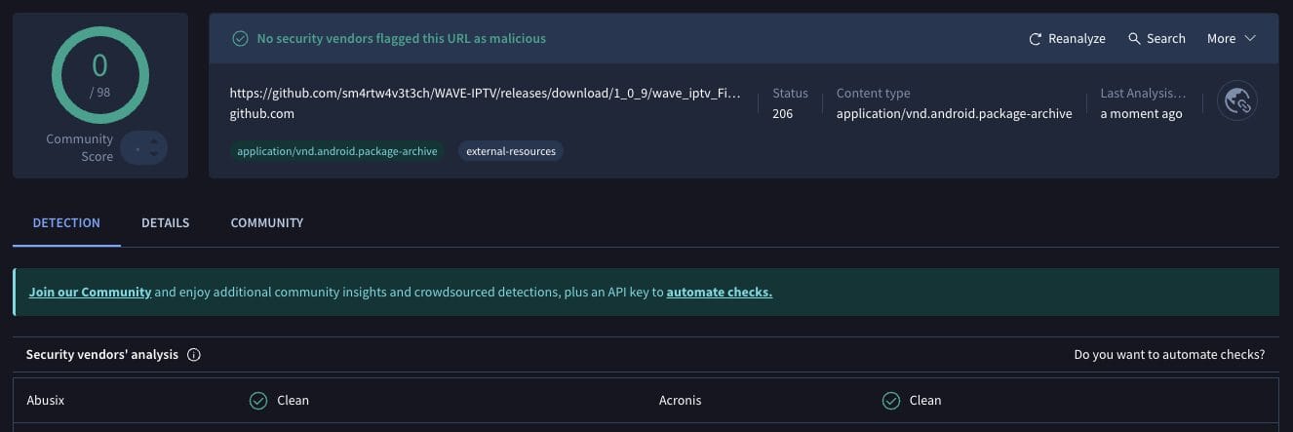
Task: Open the COMMUNITY tab
Action: pyautogui.click(x=267, y=222)
